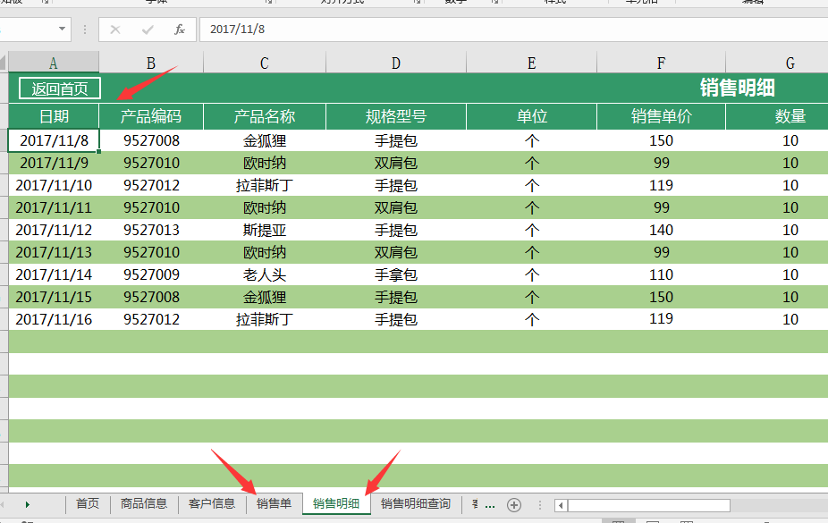Add a new sheet with plus icon
The width and height of the screenshot is (828, 523).
(514, 505)
